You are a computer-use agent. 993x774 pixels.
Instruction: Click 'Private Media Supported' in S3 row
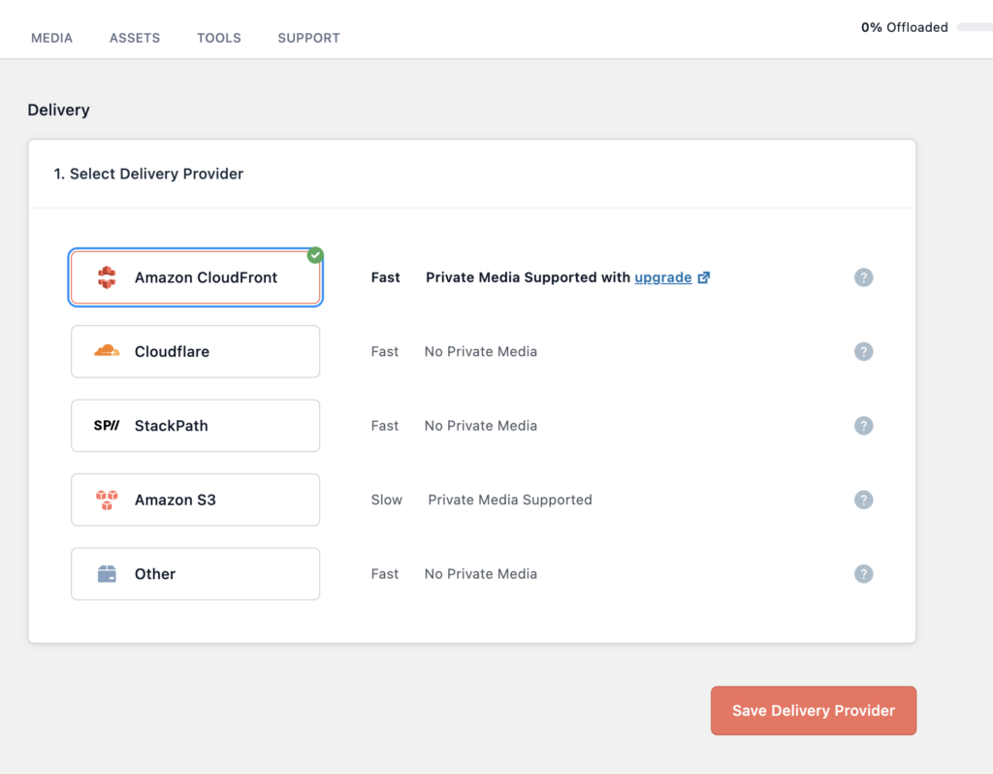pos(510,500)
